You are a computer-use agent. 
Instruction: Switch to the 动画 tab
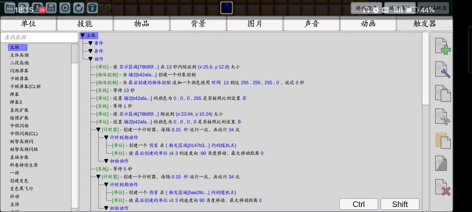(368, 24)
